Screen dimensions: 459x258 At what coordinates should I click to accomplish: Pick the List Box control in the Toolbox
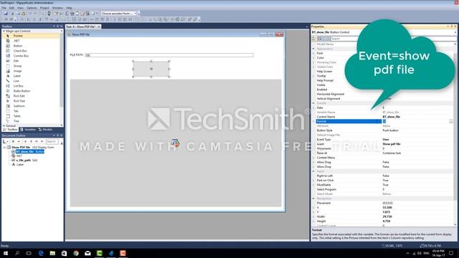(18, 86)
